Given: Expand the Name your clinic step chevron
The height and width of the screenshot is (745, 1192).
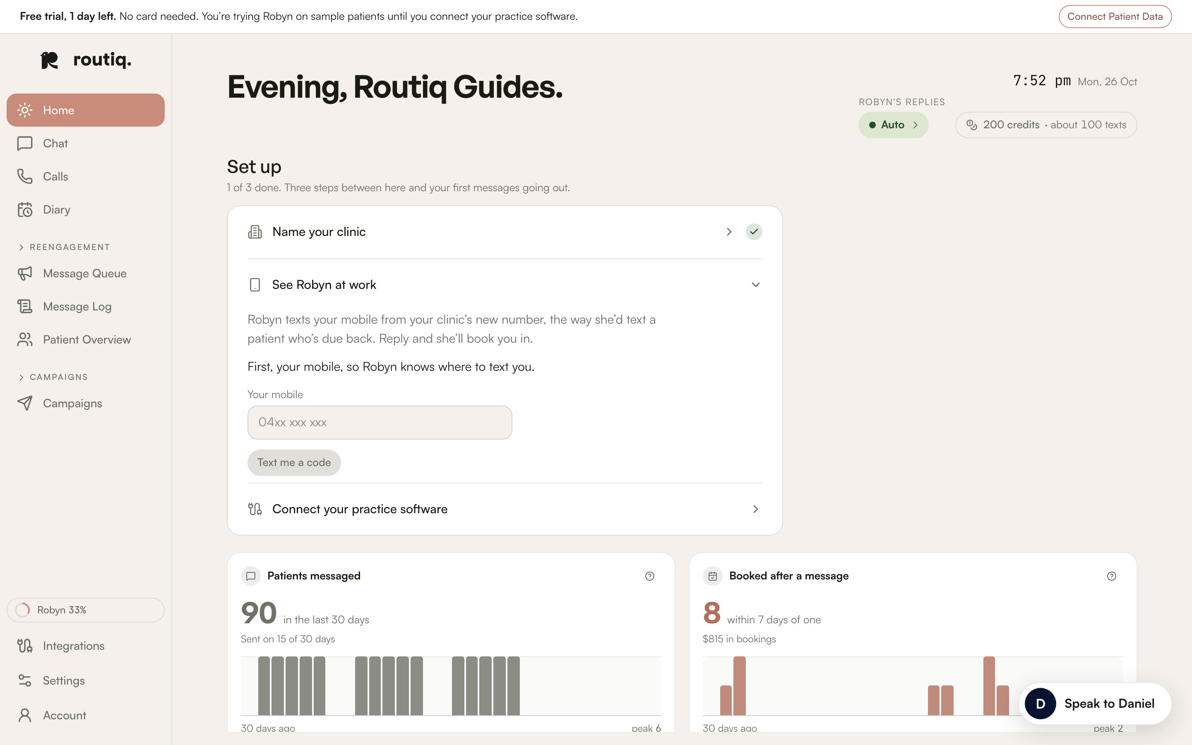Looking at the screenshot, I should (729, 232).
